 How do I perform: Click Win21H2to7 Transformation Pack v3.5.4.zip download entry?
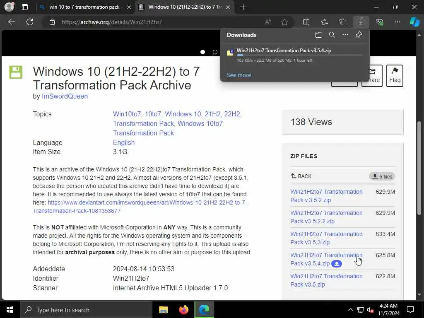[x=295, y=55]
